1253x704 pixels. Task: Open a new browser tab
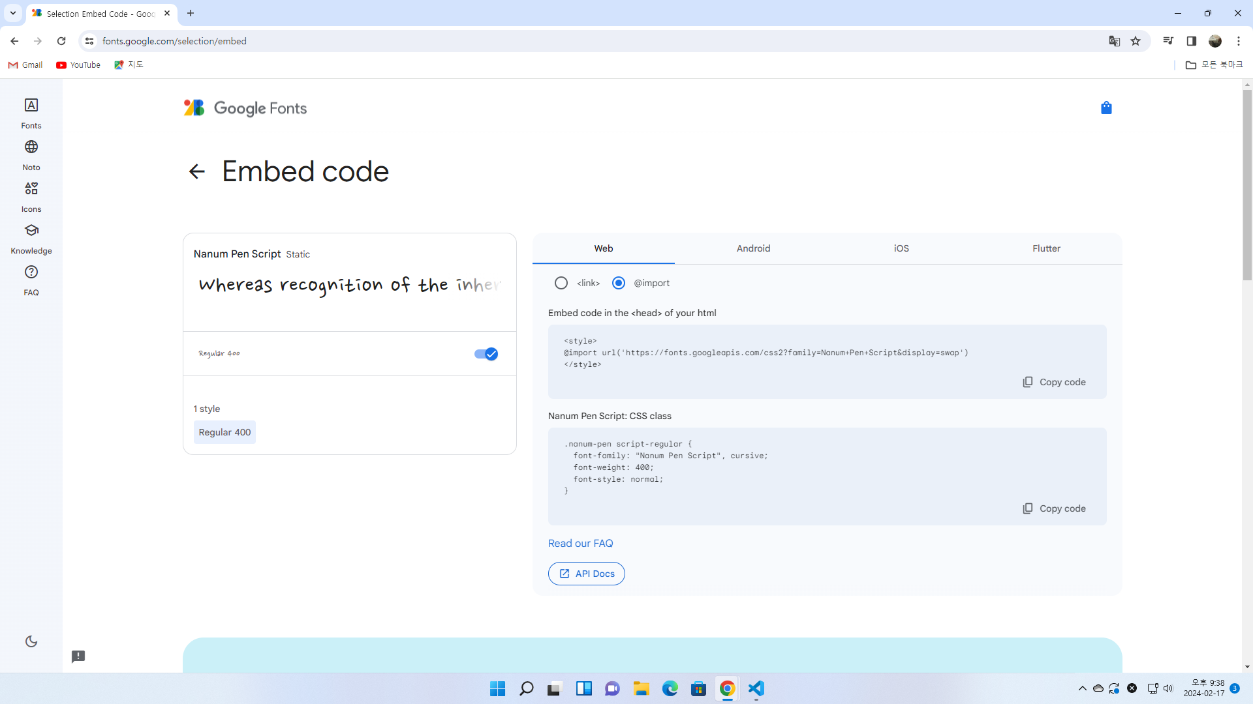click(191, 13)
